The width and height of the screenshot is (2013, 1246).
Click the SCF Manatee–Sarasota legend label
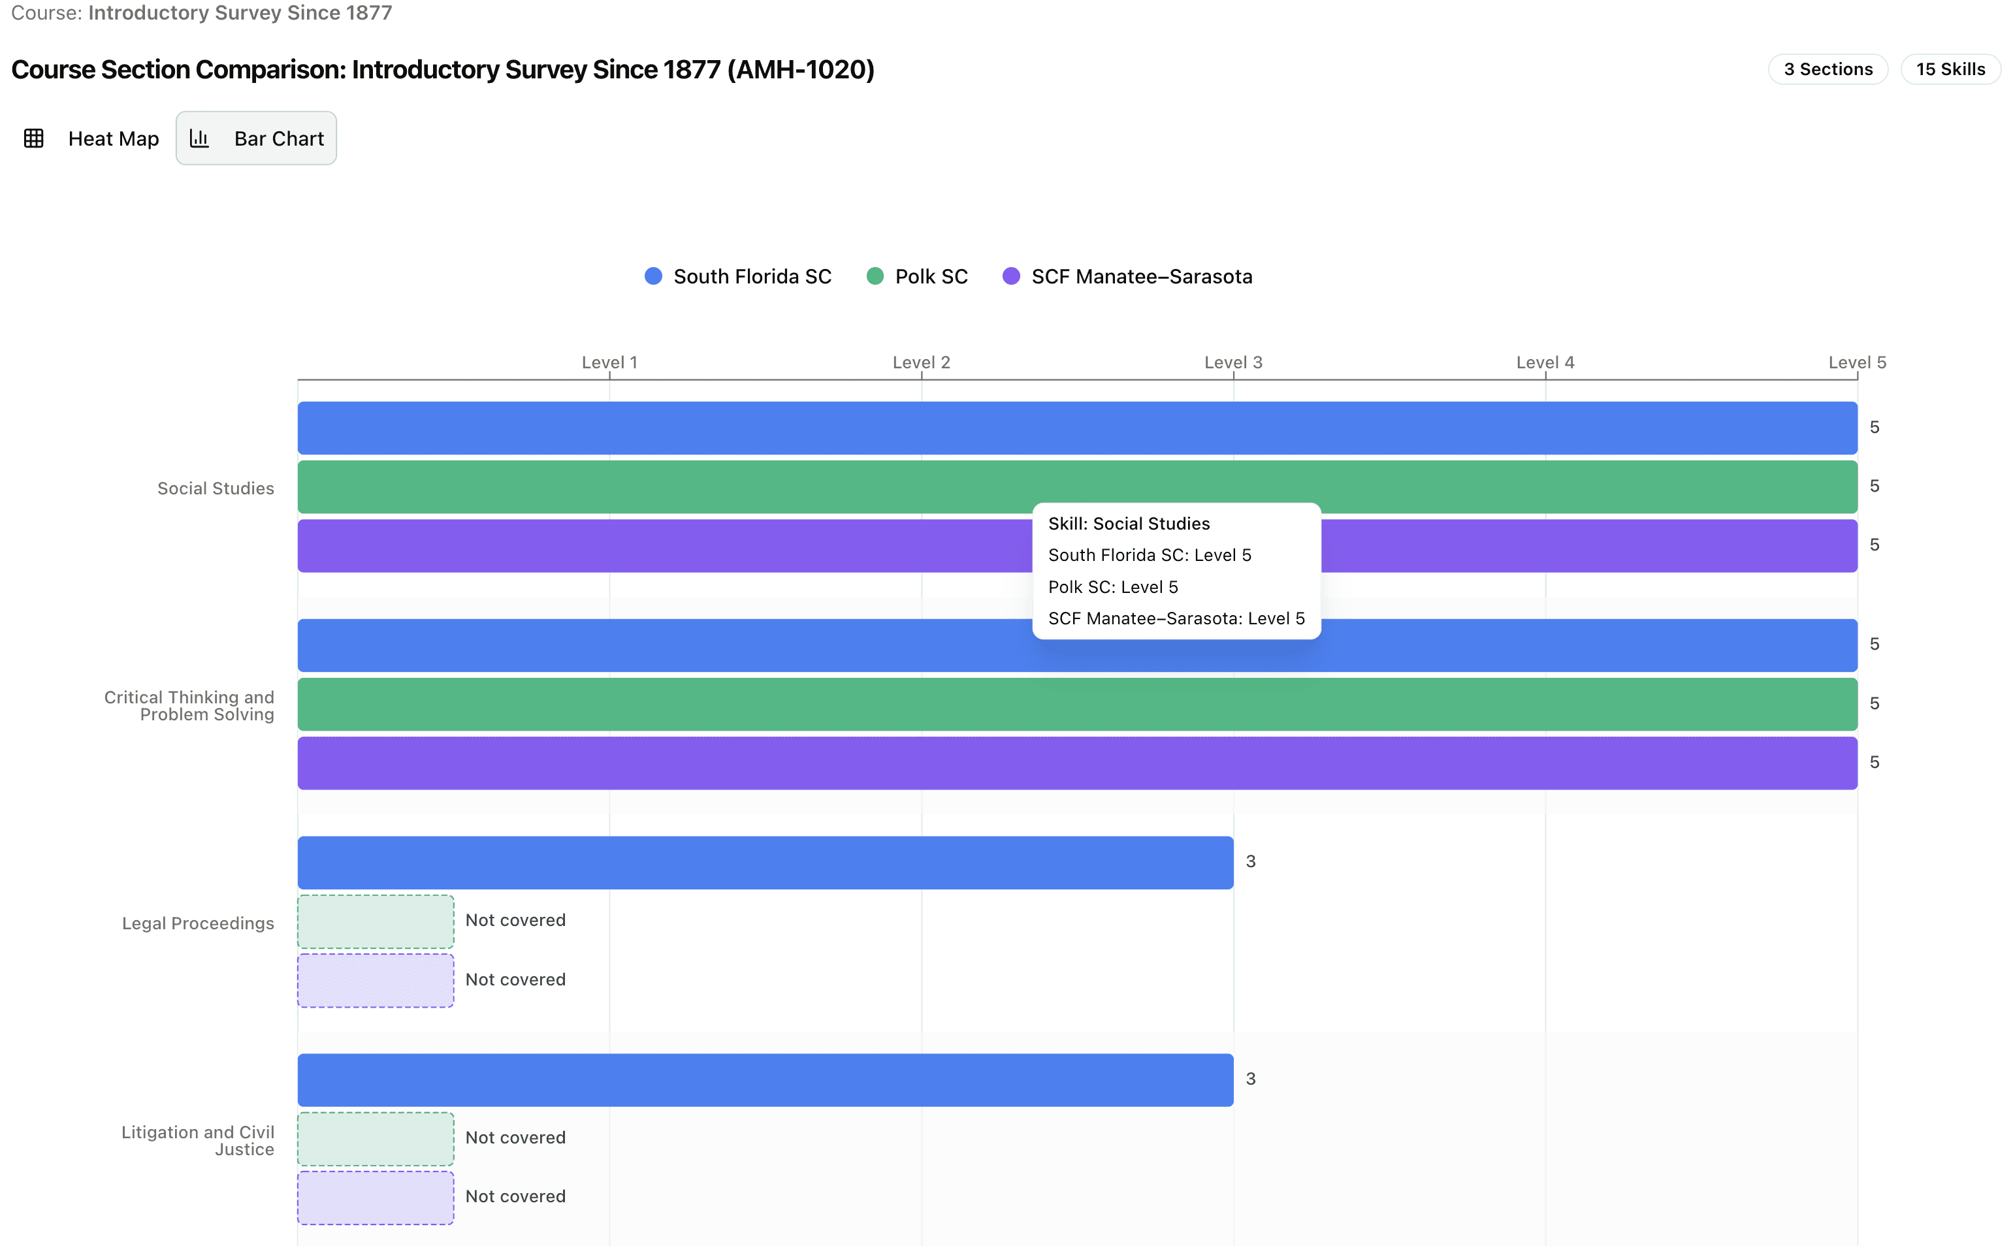pyautogui.click(x=1141, y=276)
